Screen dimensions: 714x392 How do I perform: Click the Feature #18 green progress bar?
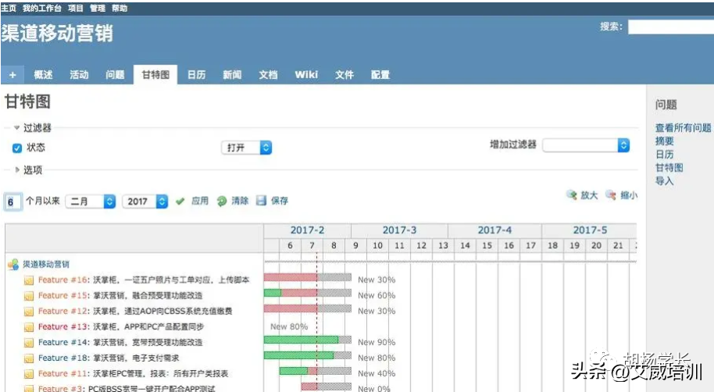coord(298,355)
